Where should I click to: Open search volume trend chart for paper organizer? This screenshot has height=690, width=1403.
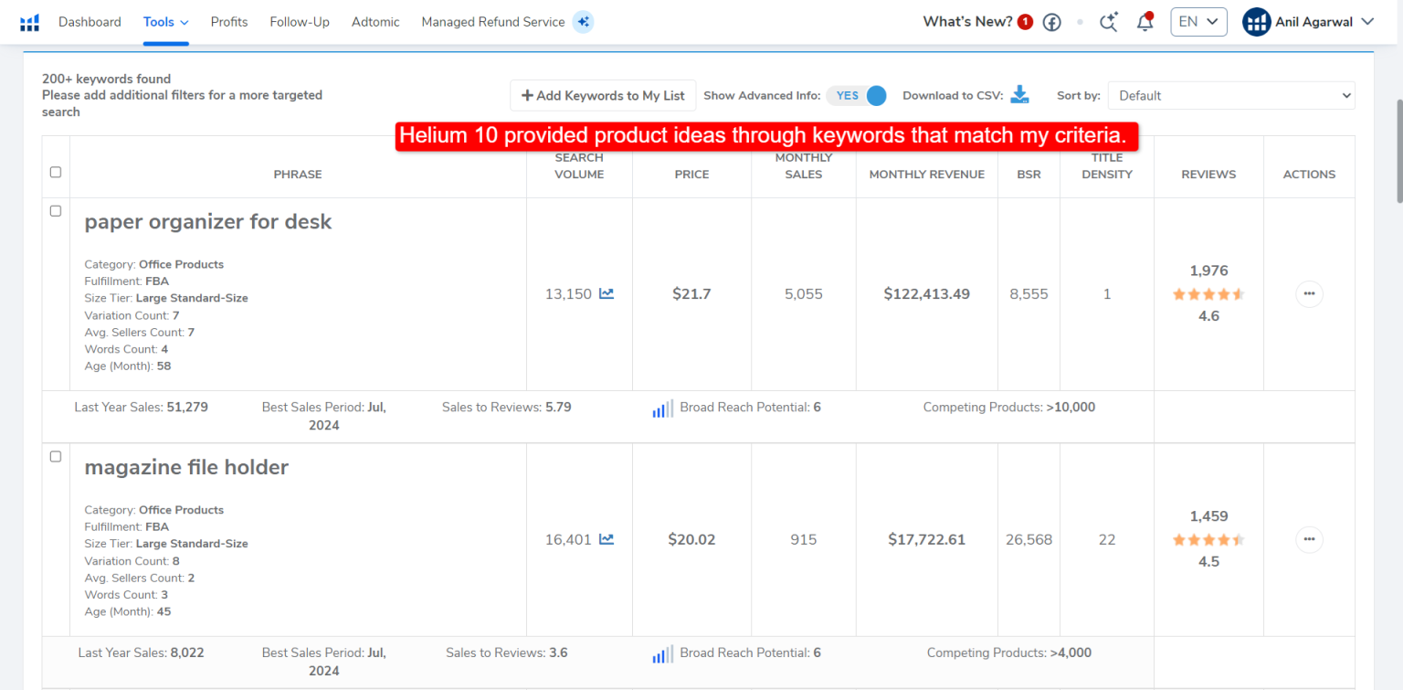point(607,293)
